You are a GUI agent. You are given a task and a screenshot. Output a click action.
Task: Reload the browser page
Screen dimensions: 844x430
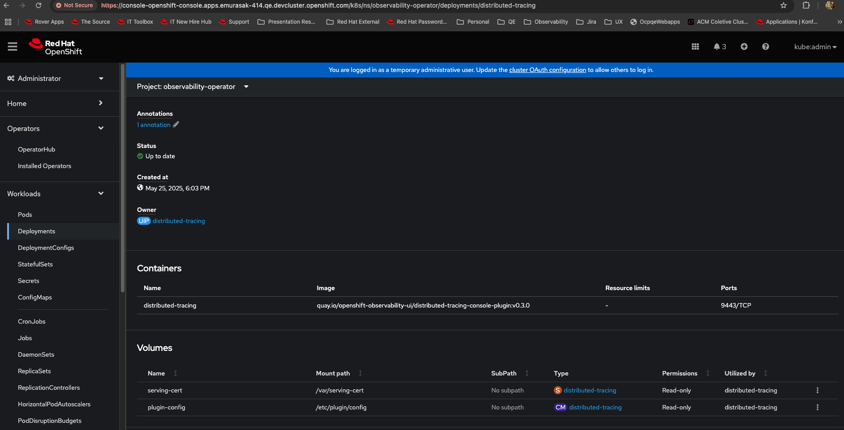(39, 5)
